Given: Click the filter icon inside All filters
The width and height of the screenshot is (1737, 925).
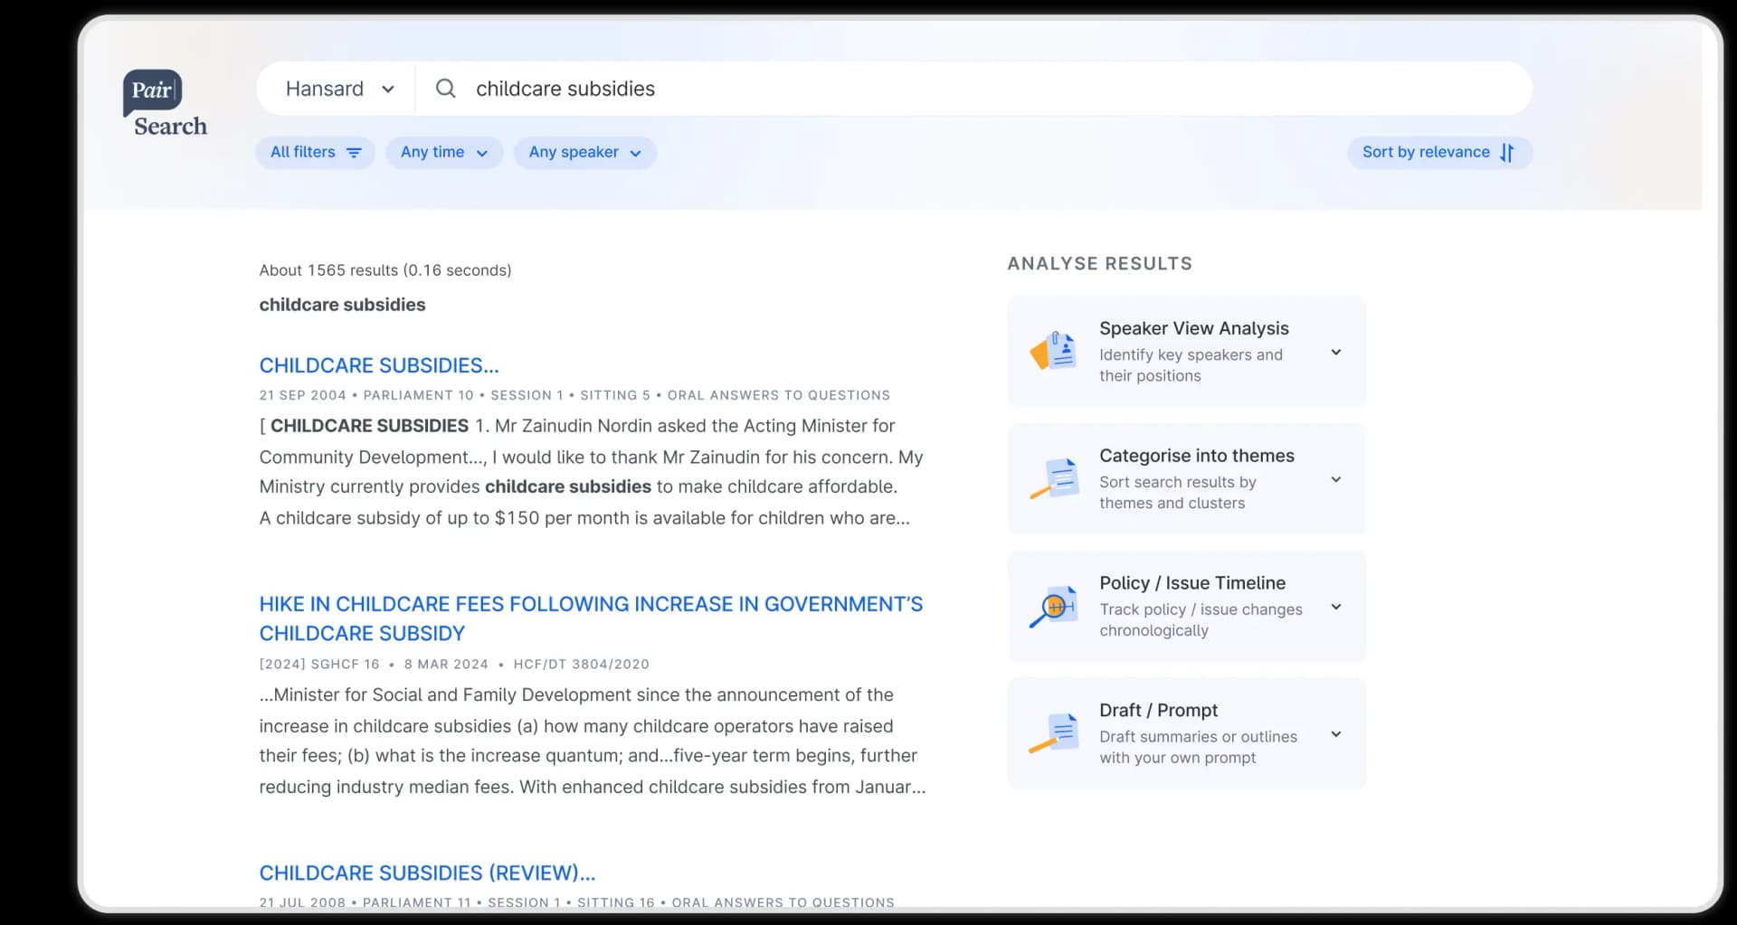Looking at the screenshot, I should click(x=354, y=152).
